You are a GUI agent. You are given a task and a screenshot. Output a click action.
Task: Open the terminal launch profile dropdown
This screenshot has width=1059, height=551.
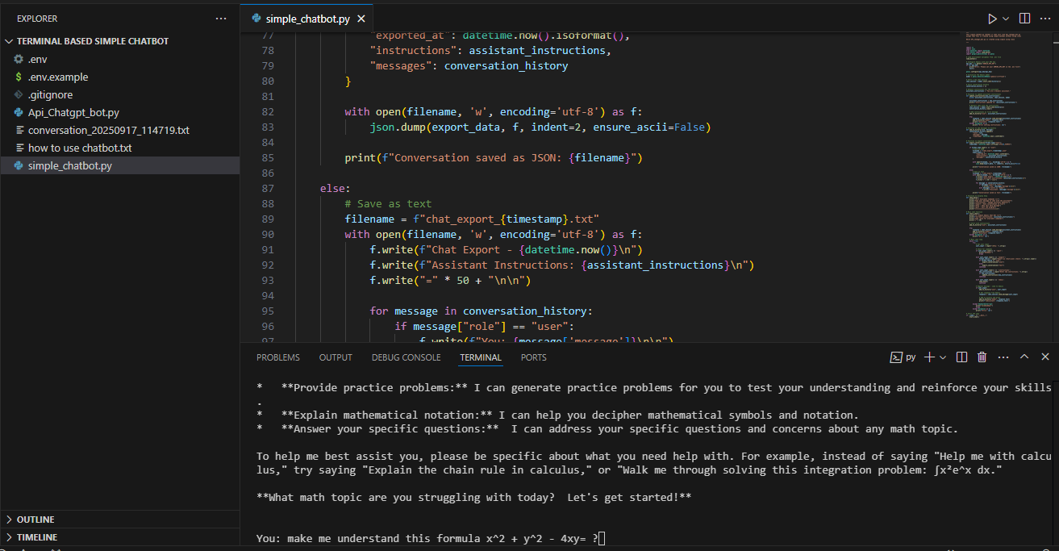943,357
